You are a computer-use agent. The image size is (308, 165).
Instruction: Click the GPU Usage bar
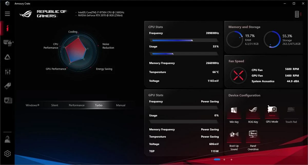[184, 122]
